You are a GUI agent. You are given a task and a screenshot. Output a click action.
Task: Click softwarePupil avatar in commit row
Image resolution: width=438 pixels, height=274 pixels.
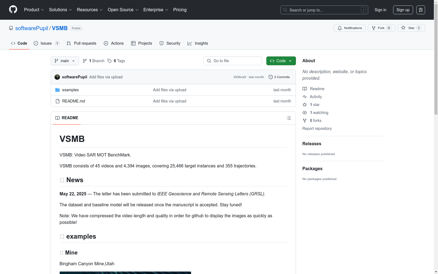pos(57,77)
